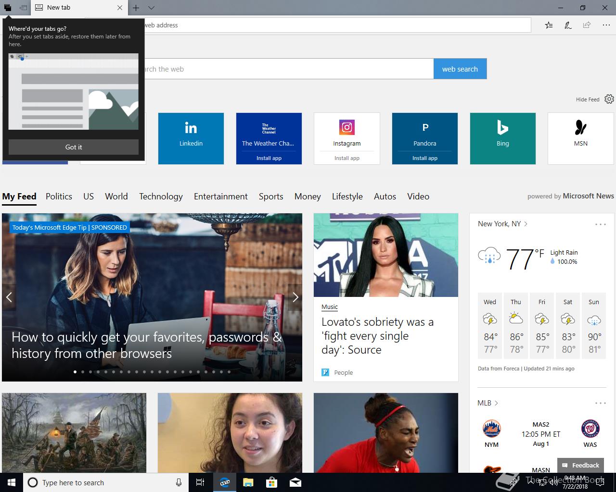This screenshot has width=616, height=492.
Task: Open the MSN tile
Action: [581, 138]
